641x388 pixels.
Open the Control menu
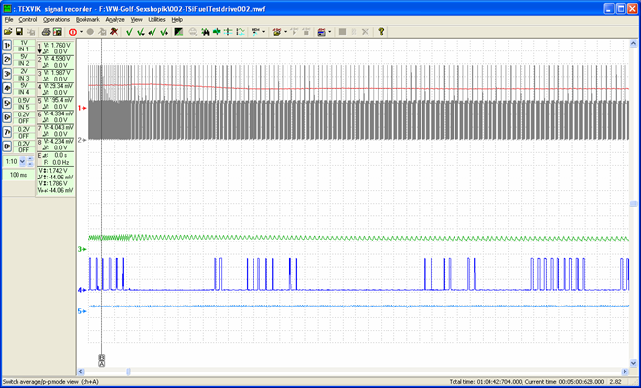click(28, 19)
